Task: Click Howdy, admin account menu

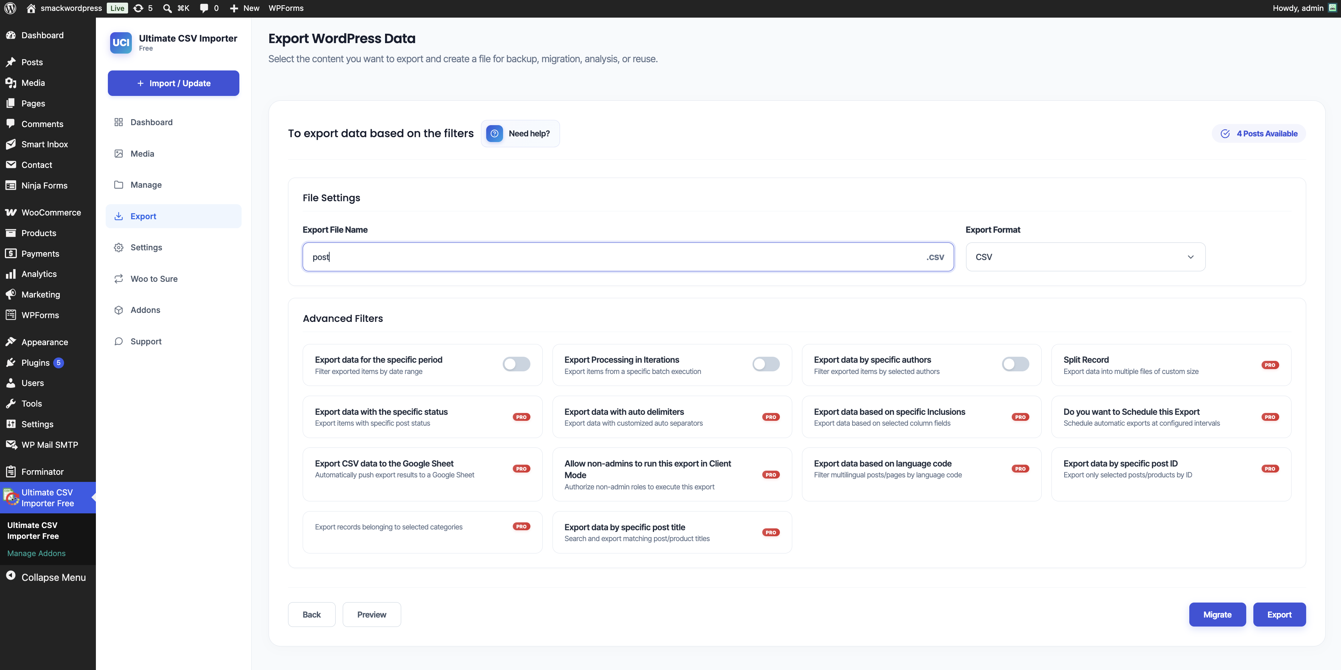Action: click(1304, 8)
